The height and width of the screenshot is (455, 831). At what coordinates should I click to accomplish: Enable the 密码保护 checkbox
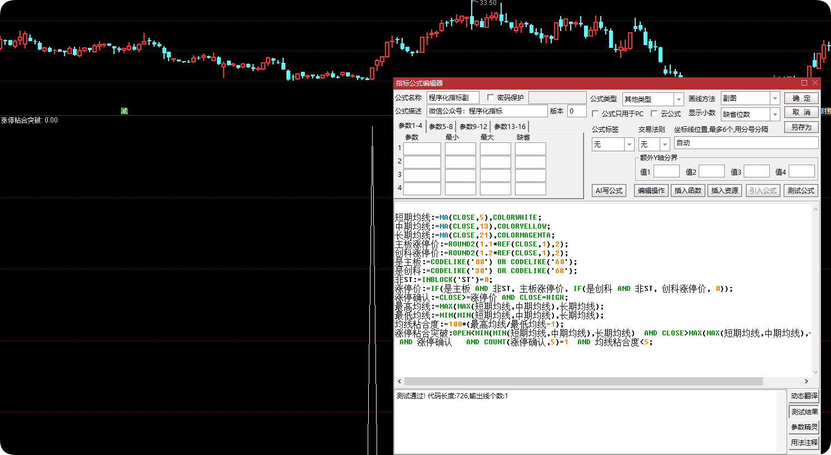(491, 98)
